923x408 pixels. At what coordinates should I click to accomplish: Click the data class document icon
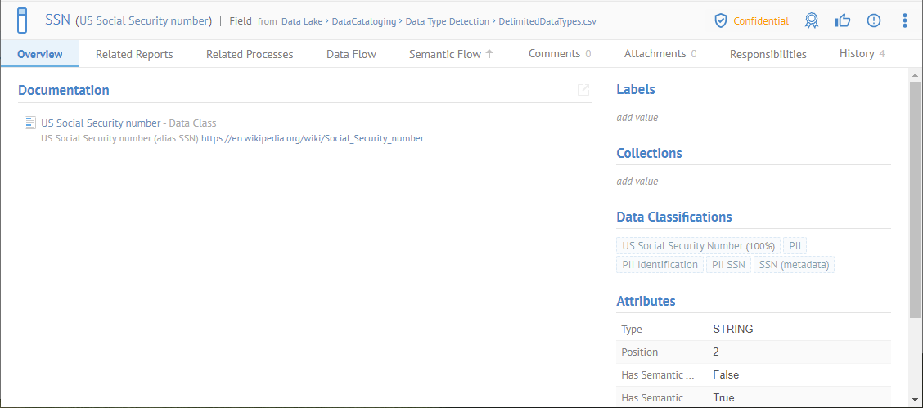point(30,123)
